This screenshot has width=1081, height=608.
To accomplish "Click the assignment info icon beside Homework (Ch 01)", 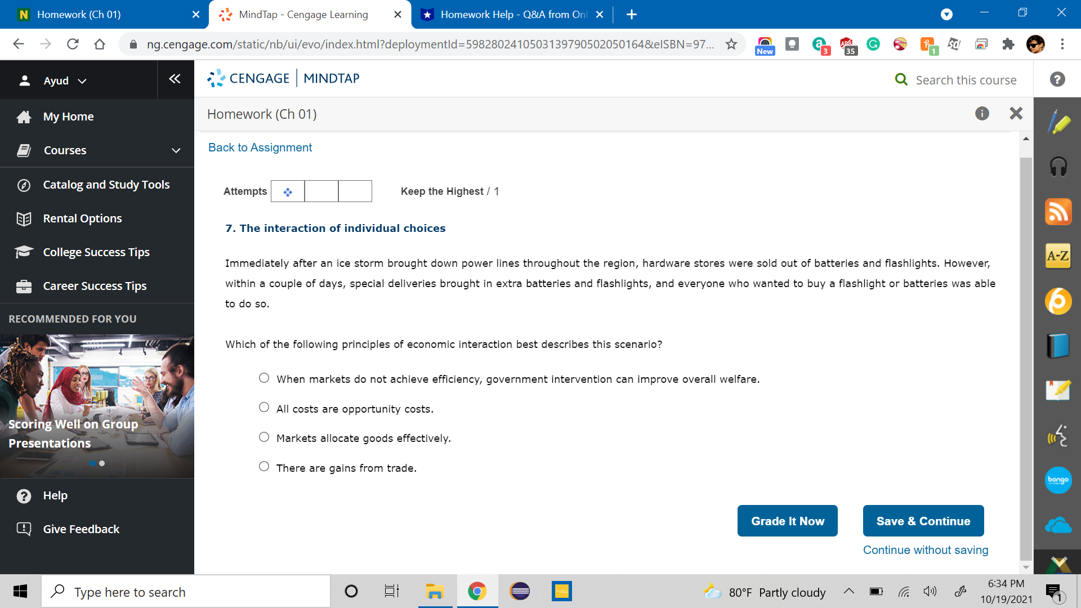I will coord(982,114).
